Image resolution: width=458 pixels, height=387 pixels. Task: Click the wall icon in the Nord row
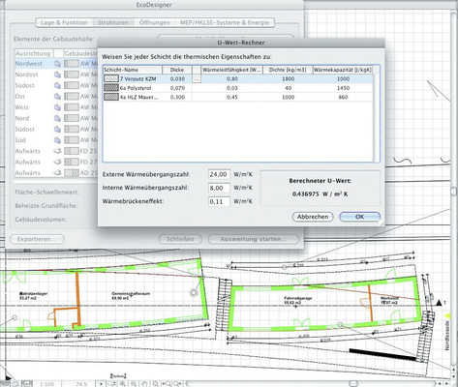[57, 118]
